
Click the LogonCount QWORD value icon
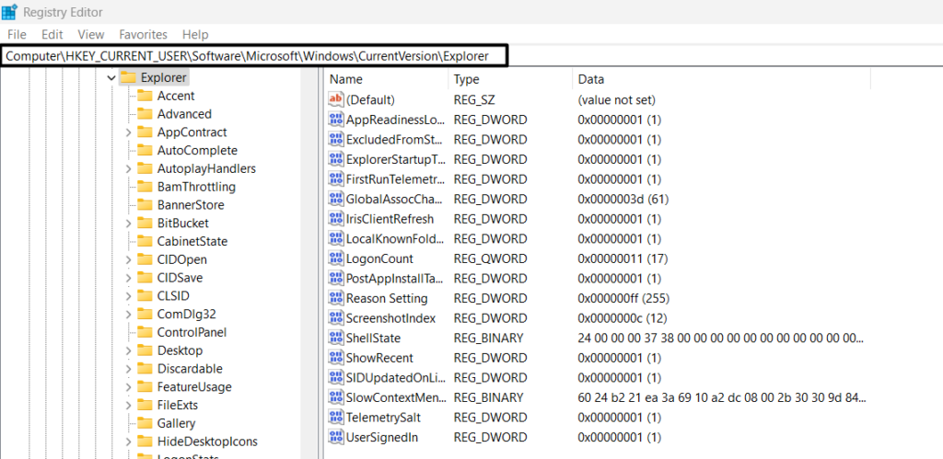[336, 258]
